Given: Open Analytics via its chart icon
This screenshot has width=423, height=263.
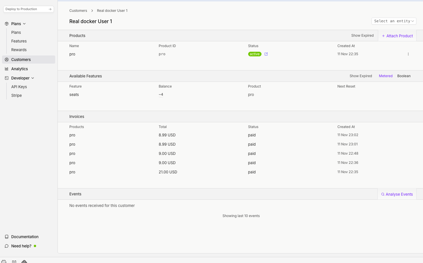Looking at the screenshot, I should [x=7, y=69].
